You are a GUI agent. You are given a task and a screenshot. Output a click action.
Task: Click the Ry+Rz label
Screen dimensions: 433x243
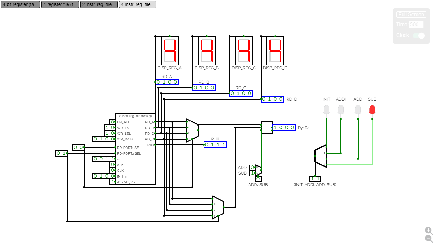304,128
